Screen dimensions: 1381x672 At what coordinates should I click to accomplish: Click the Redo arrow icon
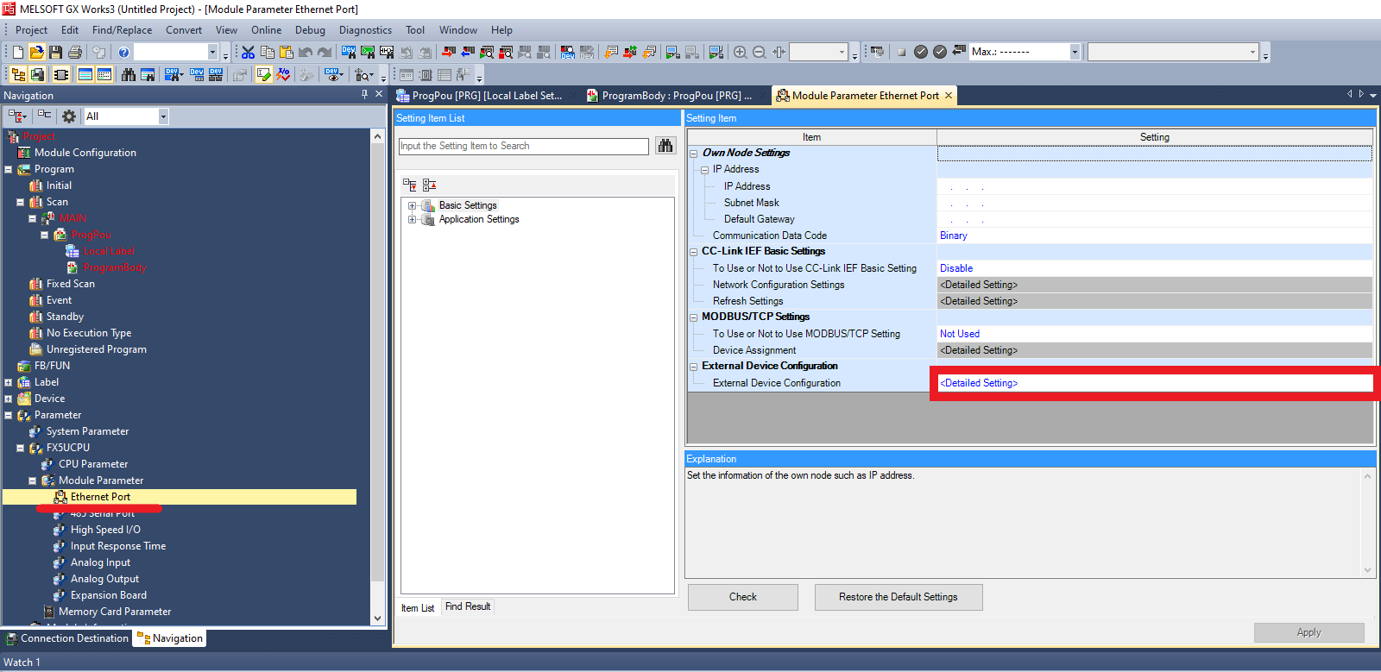pos(325,53)
